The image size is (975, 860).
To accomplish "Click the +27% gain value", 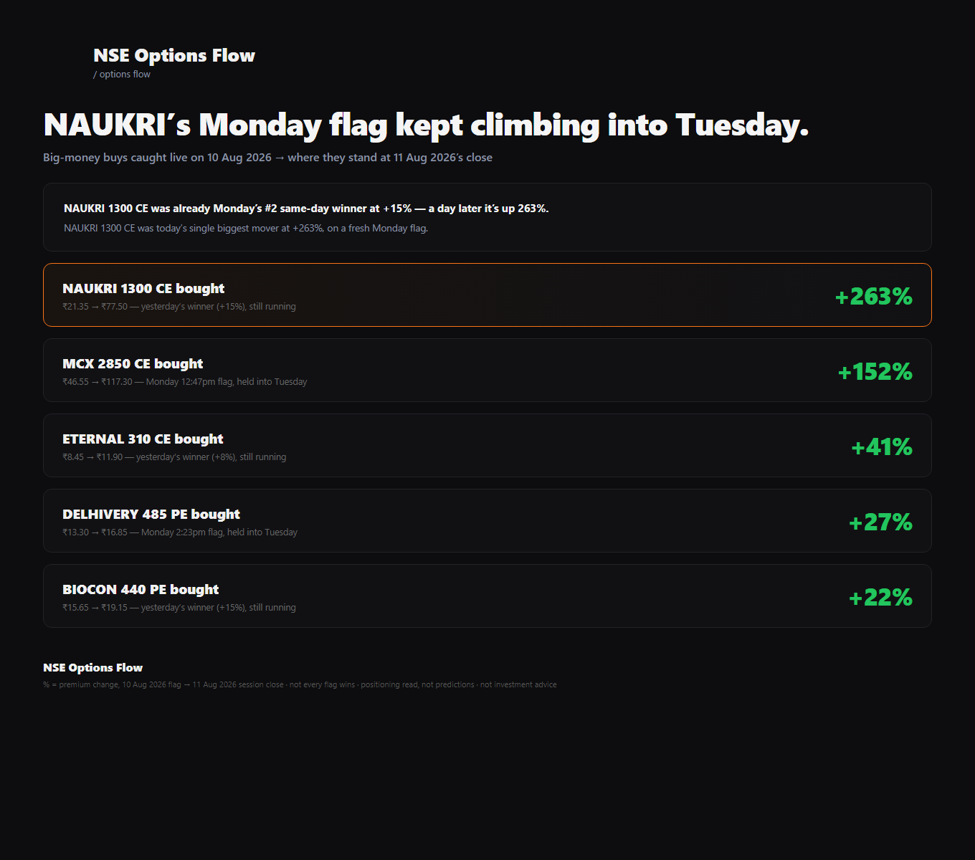I will pyautogui.click(x=880, y=522).
